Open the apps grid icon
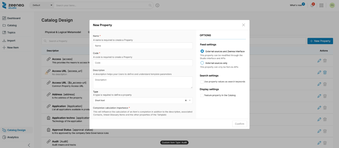This screenshot has height=148, width=339. (x=321, y=5)
